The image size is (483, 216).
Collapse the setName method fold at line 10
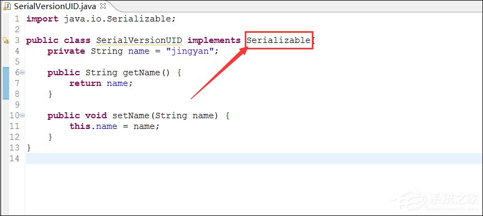point(22,116)
